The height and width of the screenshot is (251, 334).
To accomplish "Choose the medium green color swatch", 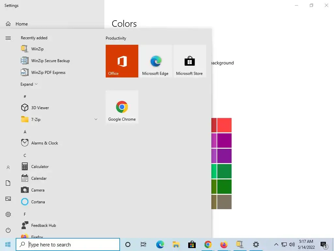I will [224, 171].
